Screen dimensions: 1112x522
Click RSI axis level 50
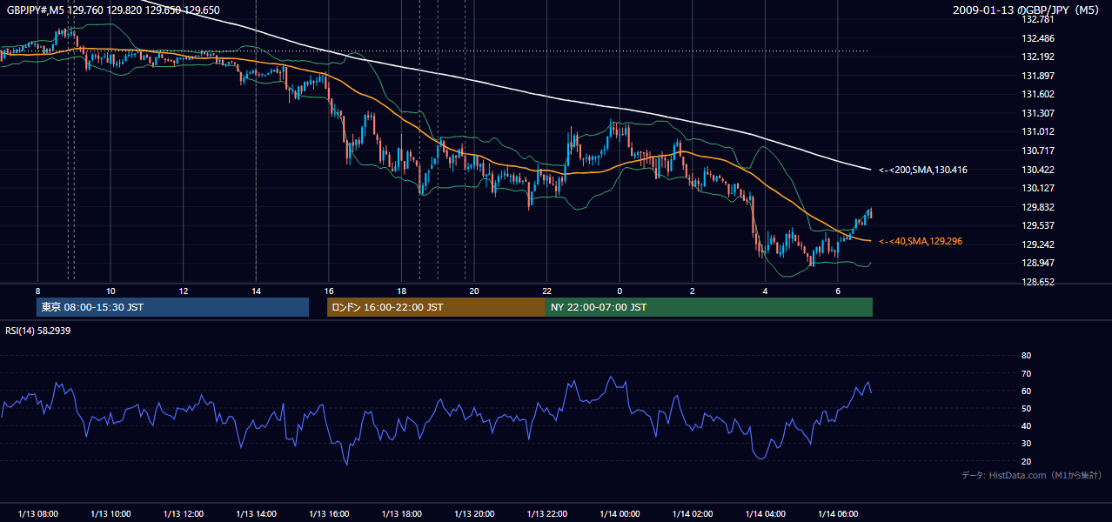(1026, 408)
